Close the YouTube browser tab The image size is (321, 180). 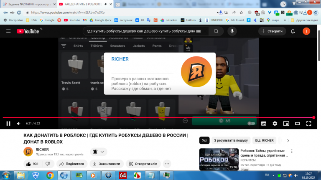[110, 4]
